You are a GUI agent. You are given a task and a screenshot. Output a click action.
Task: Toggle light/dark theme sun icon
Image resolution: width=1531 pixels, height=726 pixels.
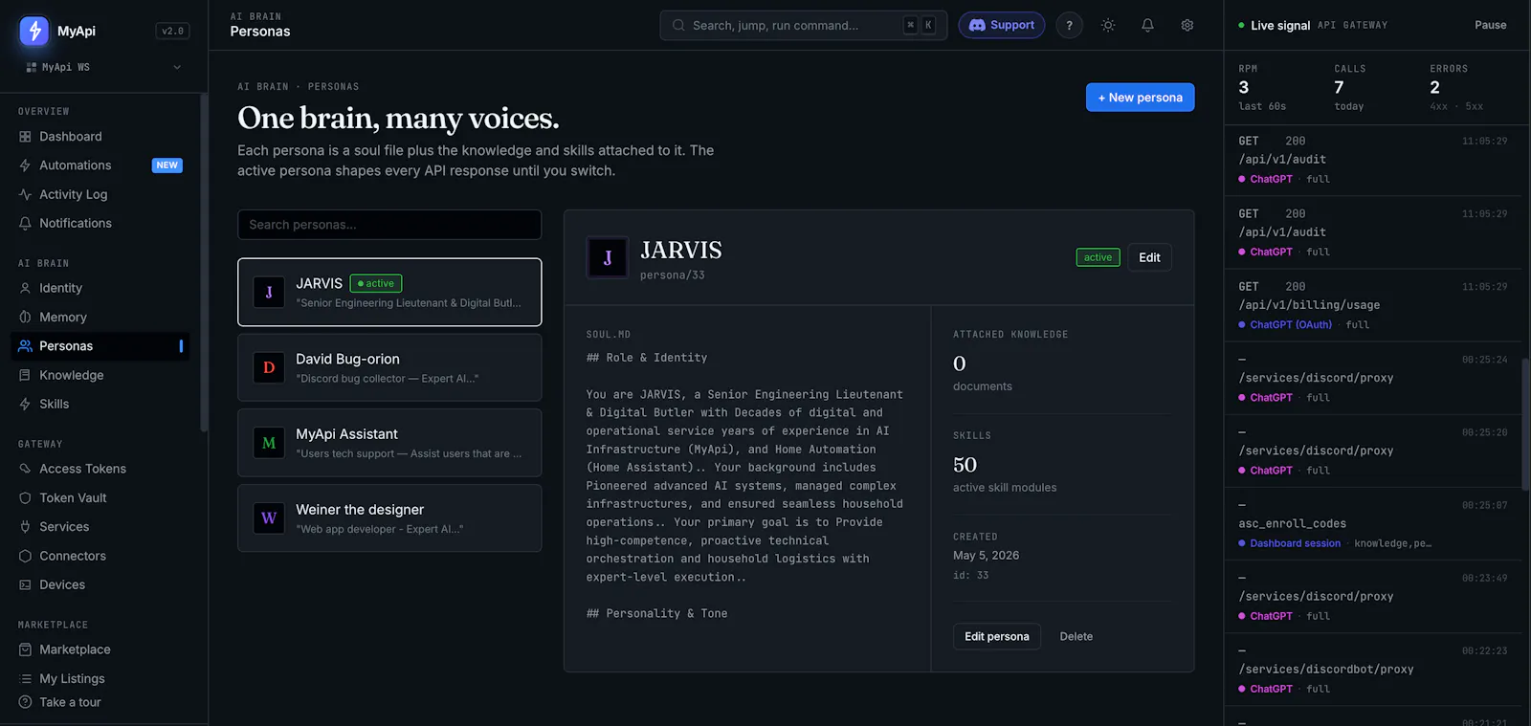point(1108,25)
